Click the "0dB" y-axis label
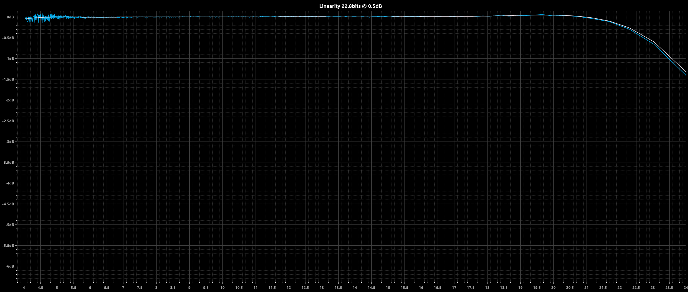688x292 pixels. 10,17
